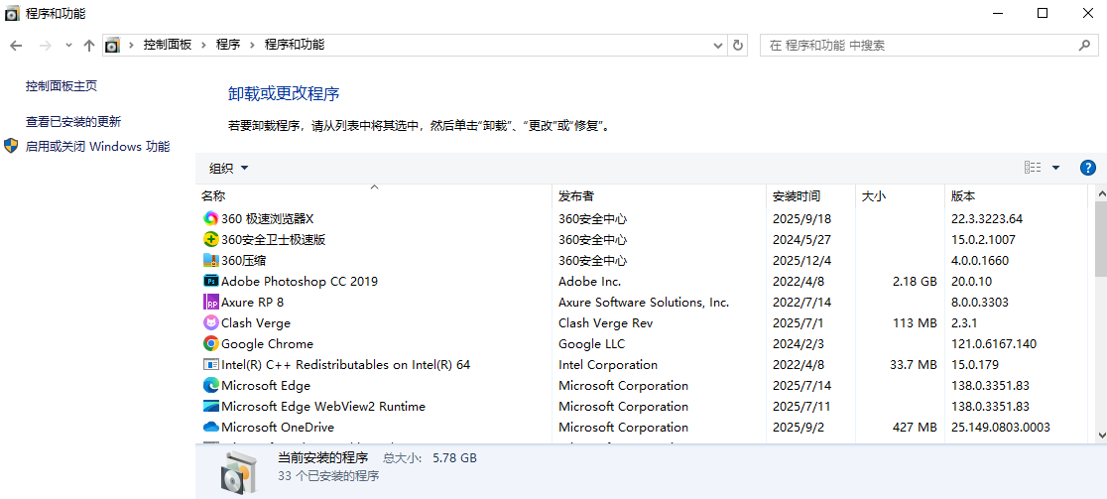Open the 组织 dropdown menu
This screenshot has width=1107, height=499.
click(229, 168)
